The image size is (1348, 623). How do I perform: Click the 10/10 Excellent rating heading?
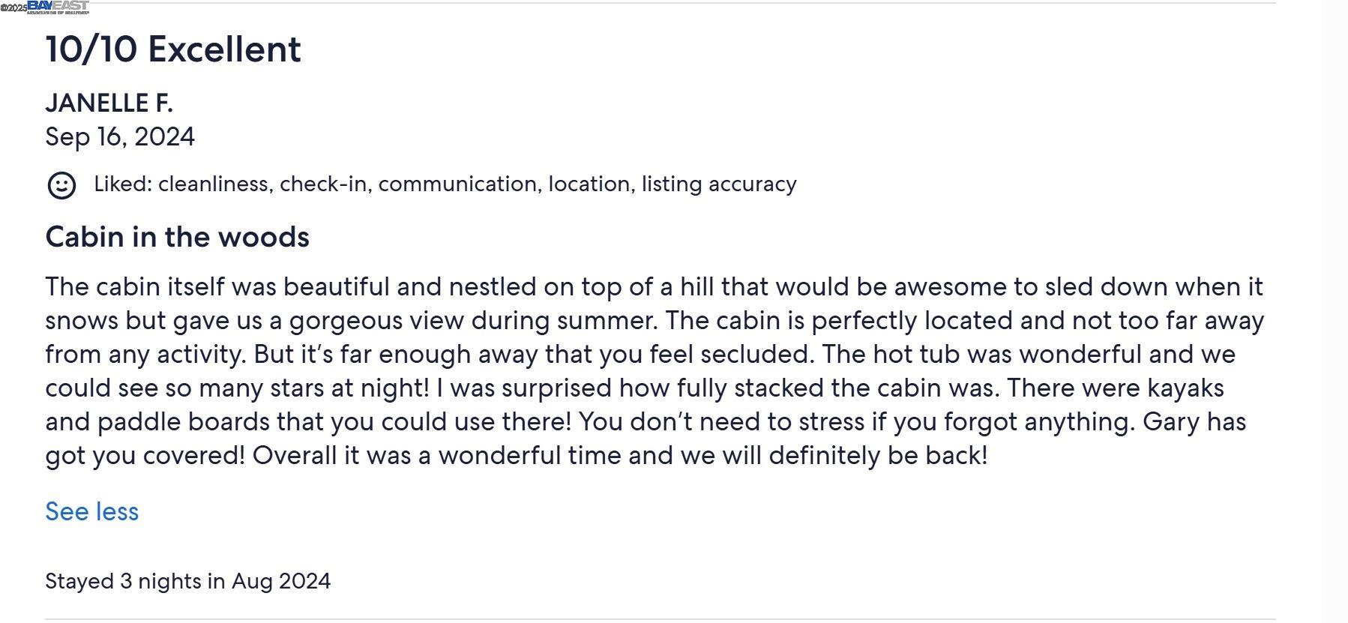(173, 49)
